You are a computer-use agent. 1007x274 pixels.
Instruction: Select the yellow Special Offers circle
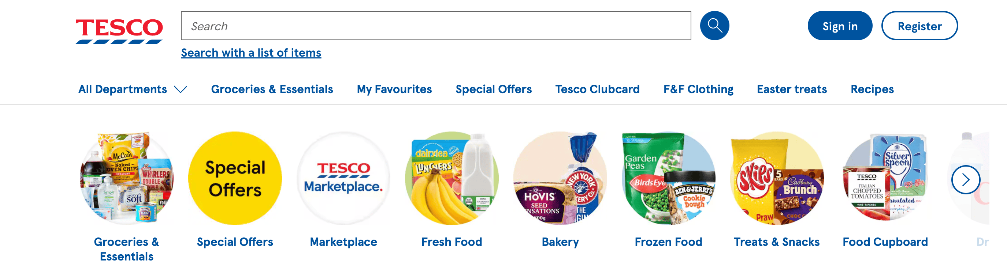click(x=235, y=178)
